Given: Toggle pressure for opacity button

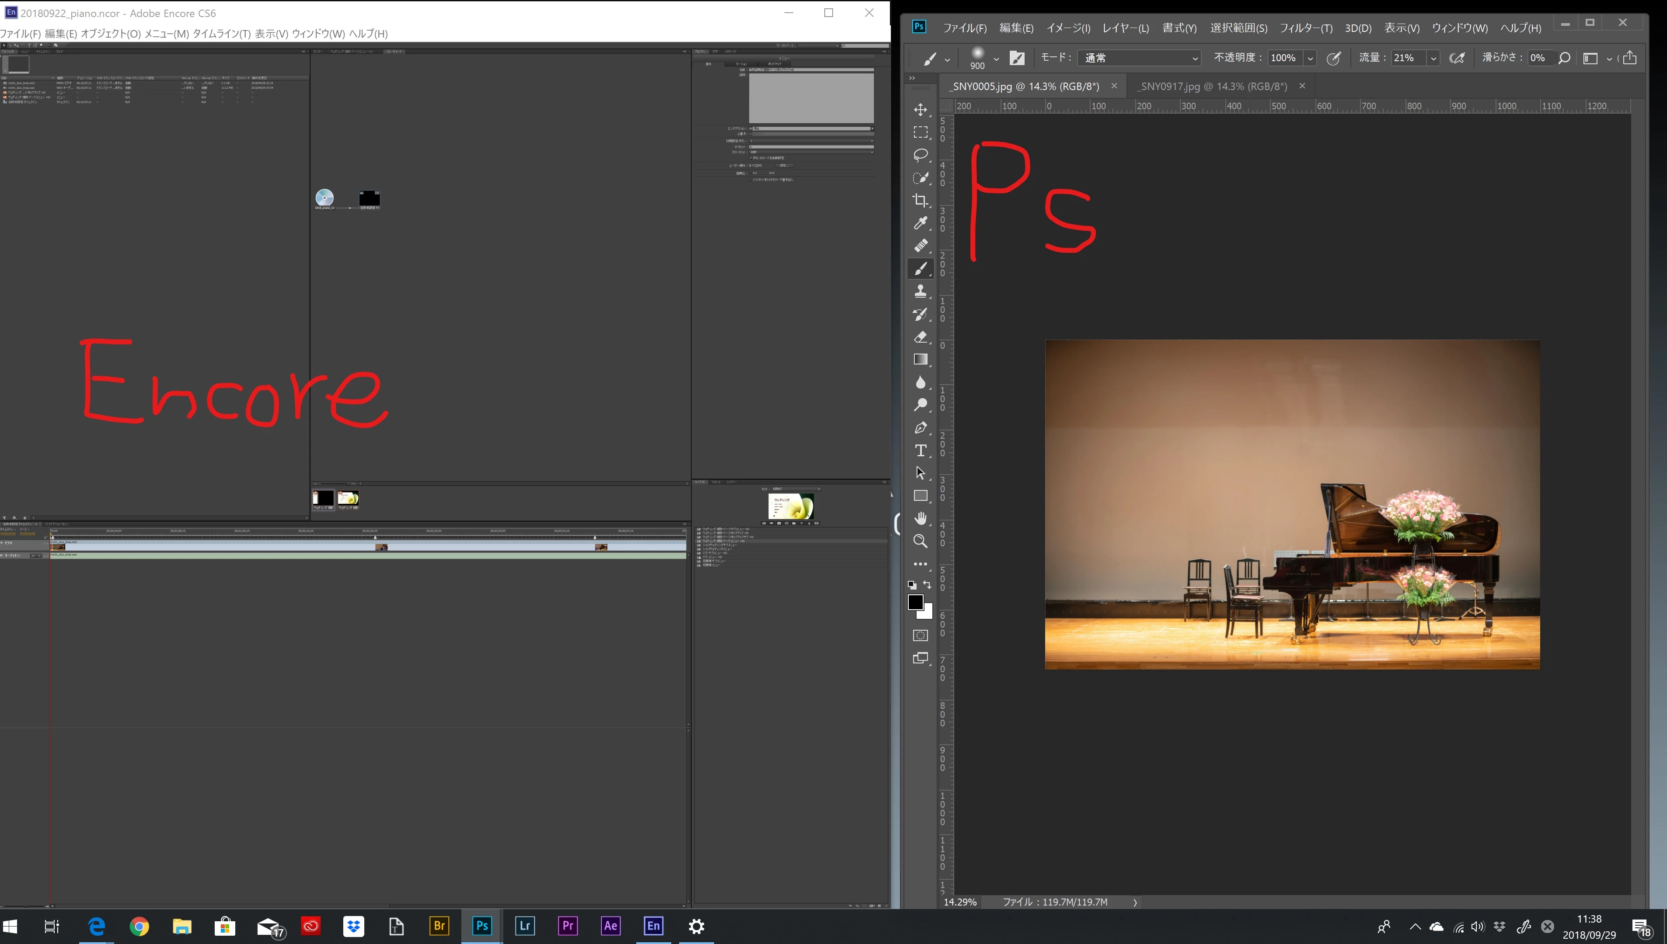Looking at the screenshot, I should coord(1334,59).
